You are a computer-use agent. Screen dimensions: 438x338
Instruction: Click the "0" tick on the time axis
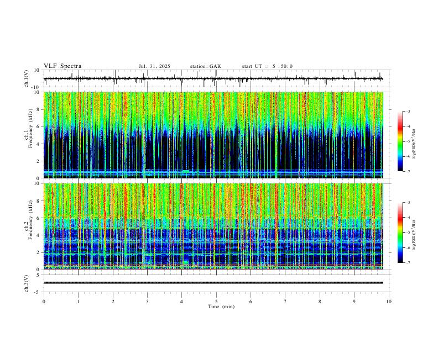pos(44,302)
